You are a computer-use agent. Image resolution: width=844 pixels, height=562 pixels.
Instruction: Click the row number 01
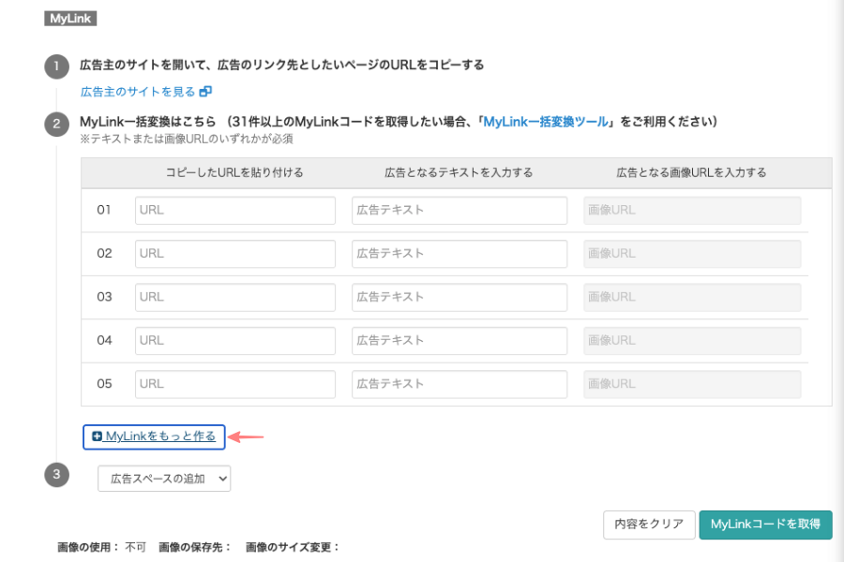point(104,210)
